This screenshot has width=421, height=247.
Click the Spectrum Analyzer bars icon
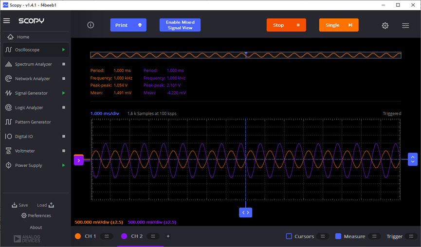[x=9, y=64]
